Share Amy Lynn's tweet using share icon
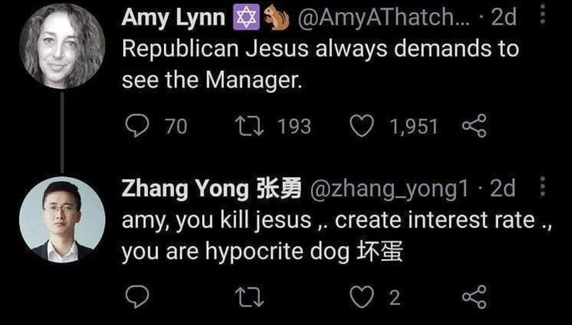The image size is (572, 325). click(x=475, y=127)
